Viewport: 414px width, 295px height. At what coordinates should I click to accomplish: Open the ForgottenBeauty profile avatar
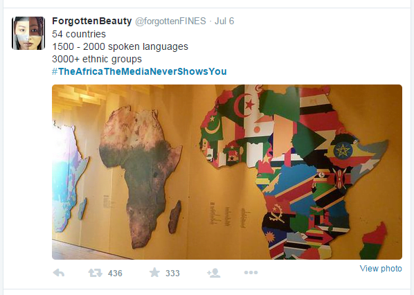click(28, 33)
